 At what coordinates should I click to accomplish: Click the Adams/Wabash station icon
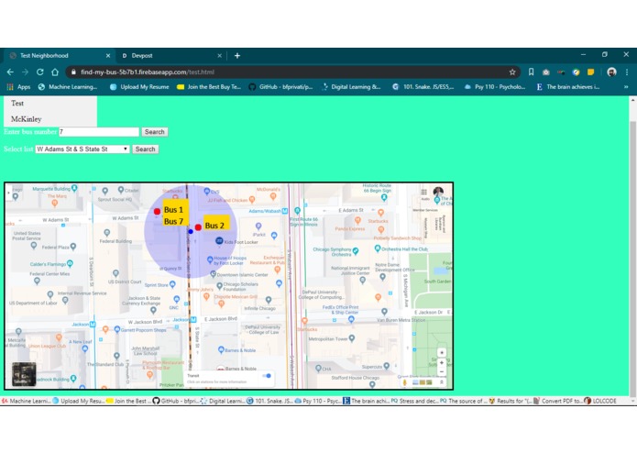[x=285, y=211]
